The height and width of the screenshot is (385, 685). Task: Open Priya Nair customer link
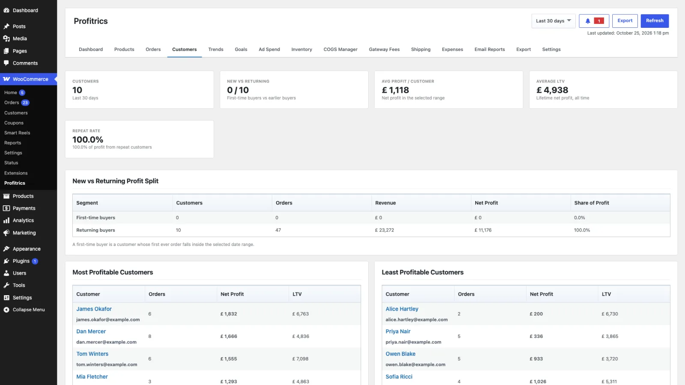398,332
